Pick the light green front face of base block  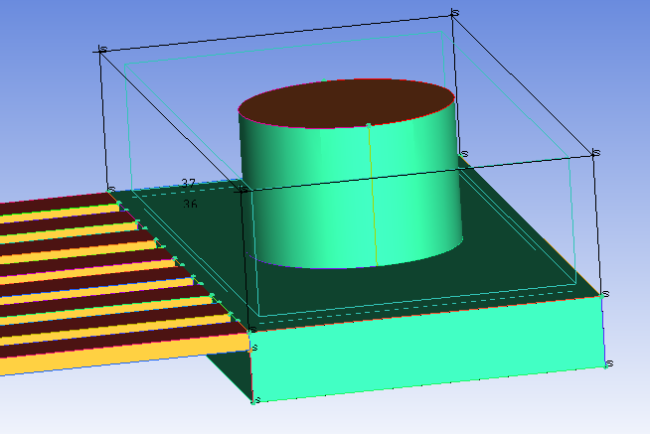pos(427,350)
